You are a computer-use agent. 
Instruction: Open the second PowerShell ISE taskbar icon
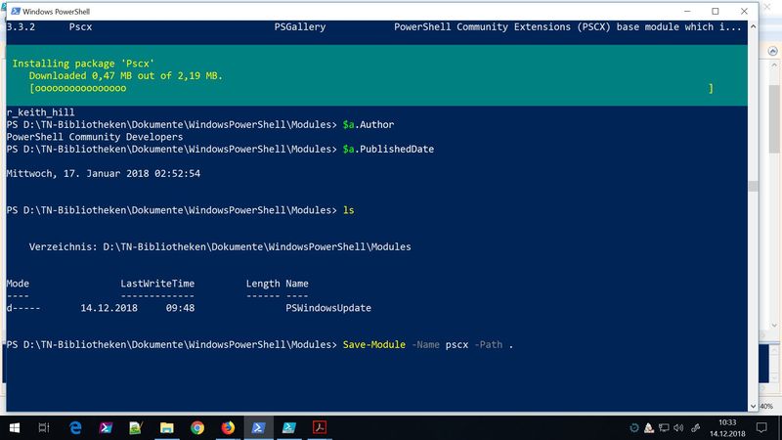click(x=288, y=427)
